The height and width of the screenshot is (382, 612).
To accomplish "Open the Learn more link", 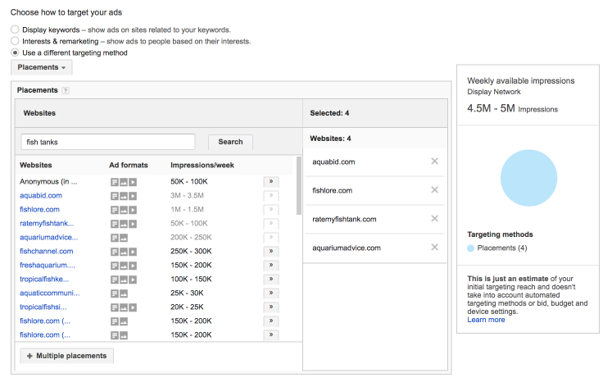I will coord(486,320).
